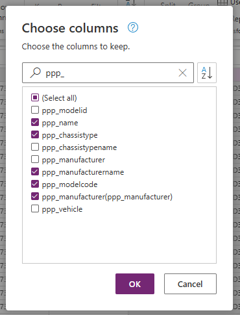
Task: Sort the column list alphabetically
Action: [x=207, y=73]
